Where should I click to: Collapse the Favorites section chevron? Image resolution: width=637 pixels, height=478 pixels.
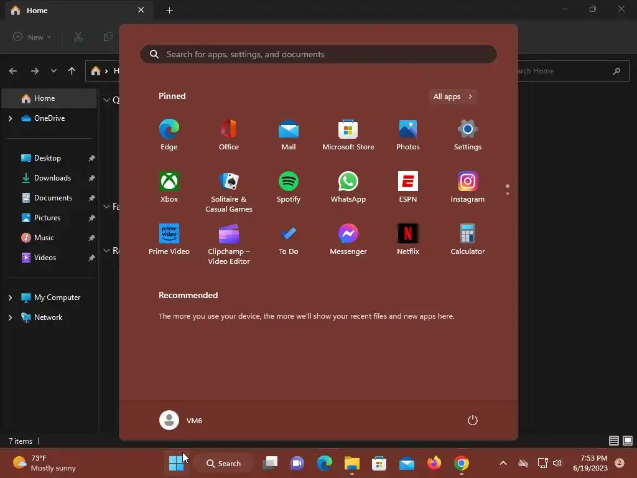(x=106, y=207)
